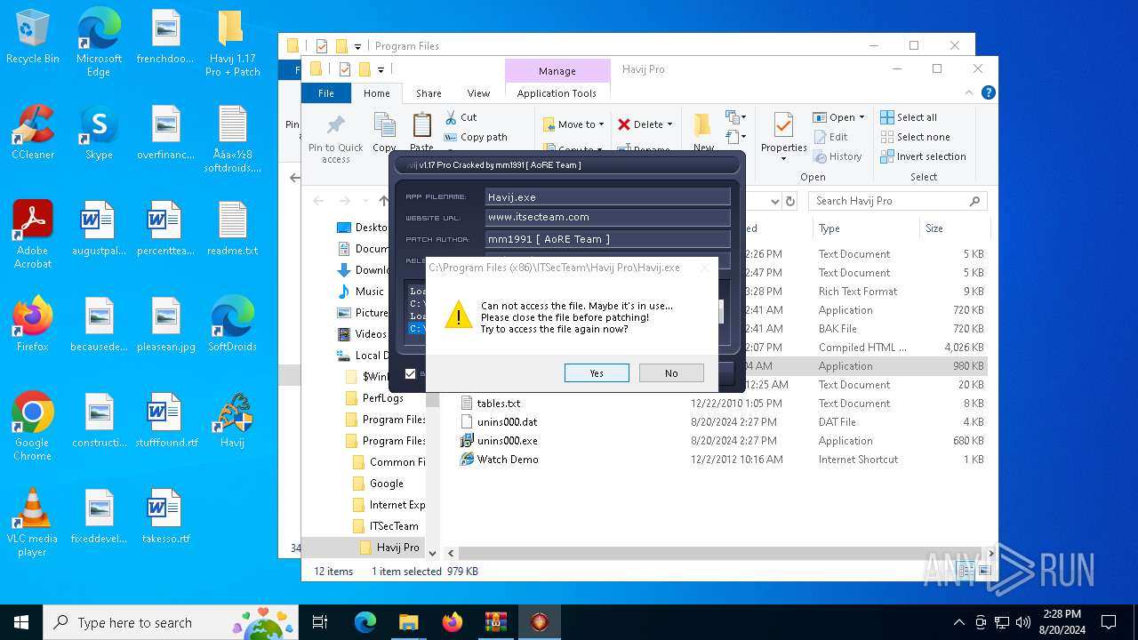This screenshot has height=640, width=1138.
Task: Open readme.txt on the desktop
Action: click(232, 229)
